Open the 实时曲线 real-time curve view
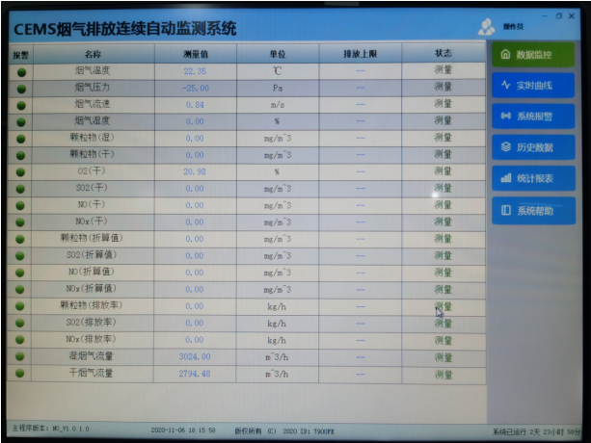The height and width of the screenshot is (443, 591). pos(533,86)
